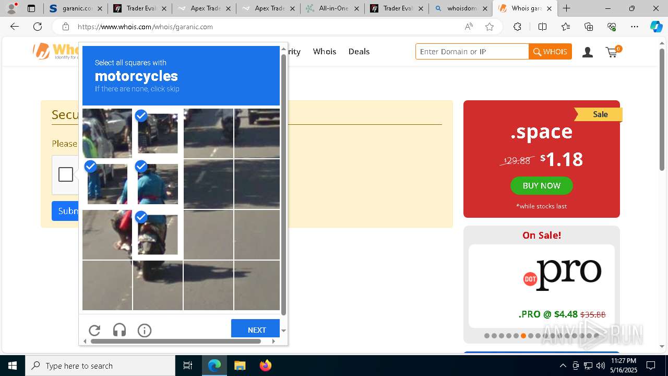Open Edge settings and more menu
The width and height of the screenshot is (668, 376).
(x=635, y=27)
